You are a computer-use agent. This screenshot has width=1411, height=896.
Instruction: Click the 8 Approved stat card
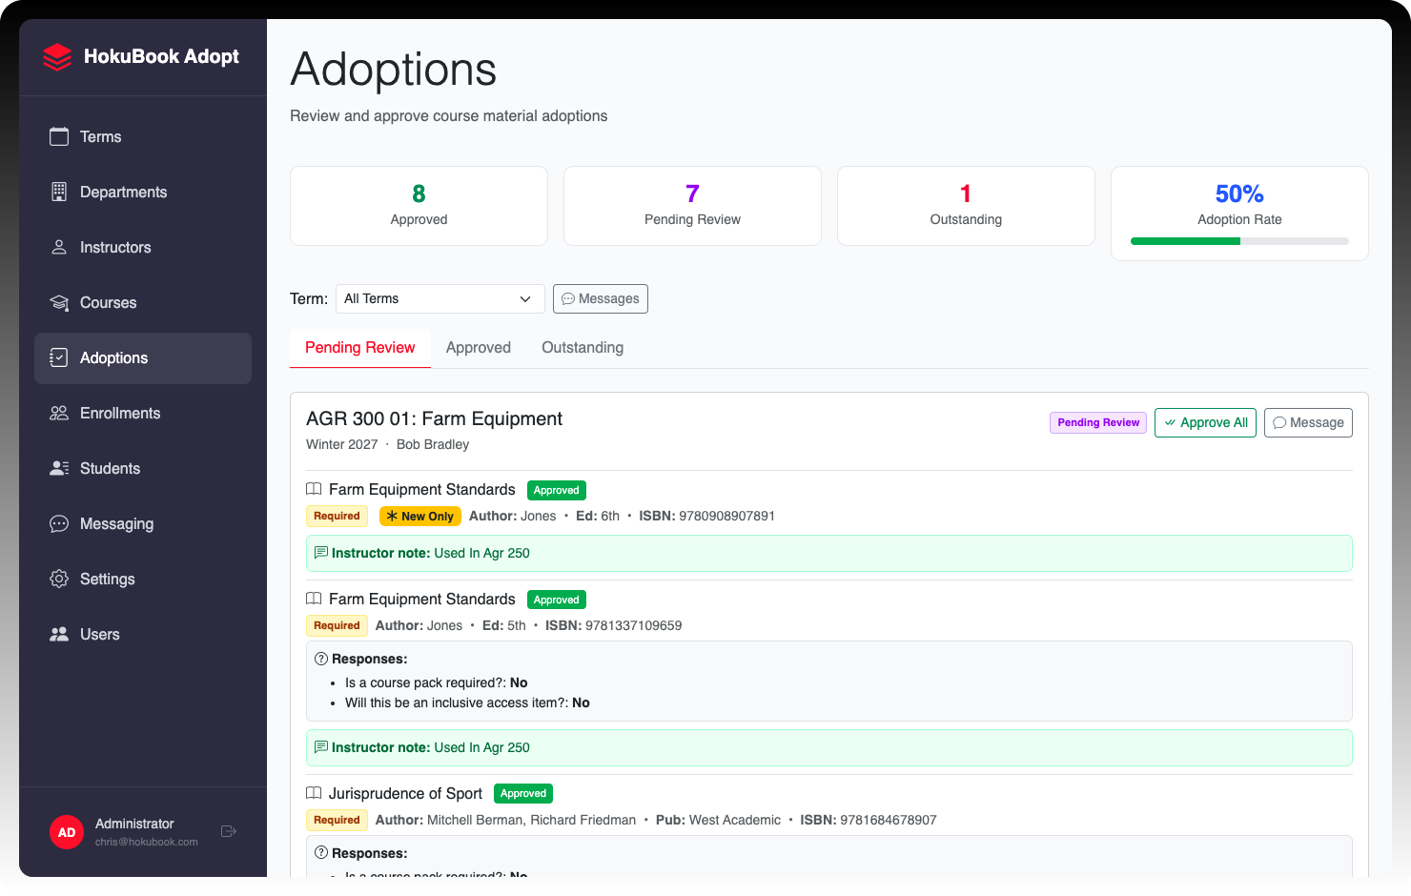pyautogui.click(x=419, y=206)
